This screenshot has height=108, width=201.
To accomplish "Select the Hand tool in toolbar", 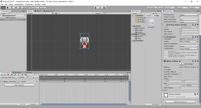I will click(x=3, y=8).
